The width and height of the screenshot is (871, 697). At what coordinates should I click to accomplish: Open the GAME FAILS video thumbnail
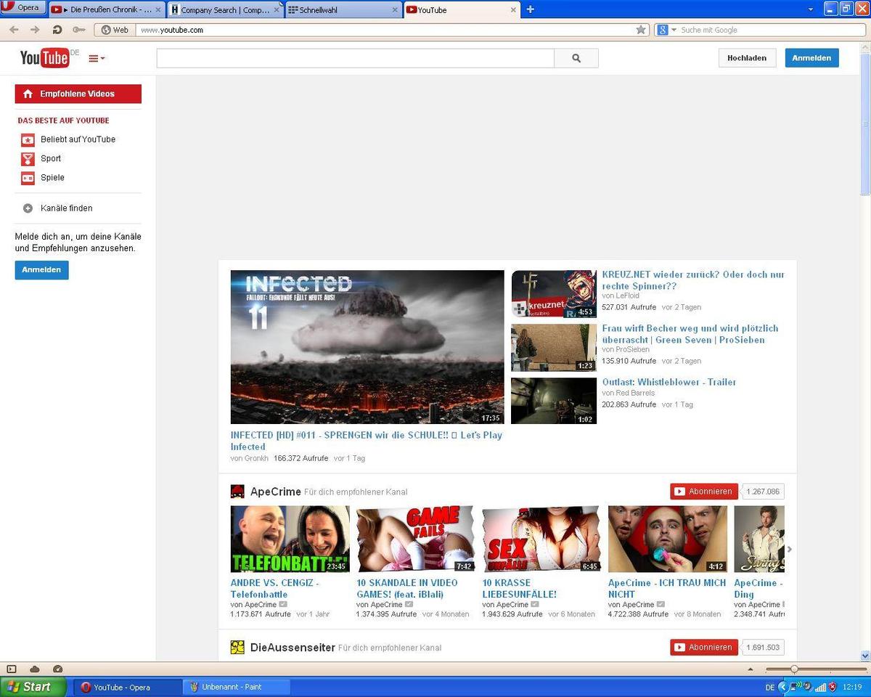pos(416,539)
